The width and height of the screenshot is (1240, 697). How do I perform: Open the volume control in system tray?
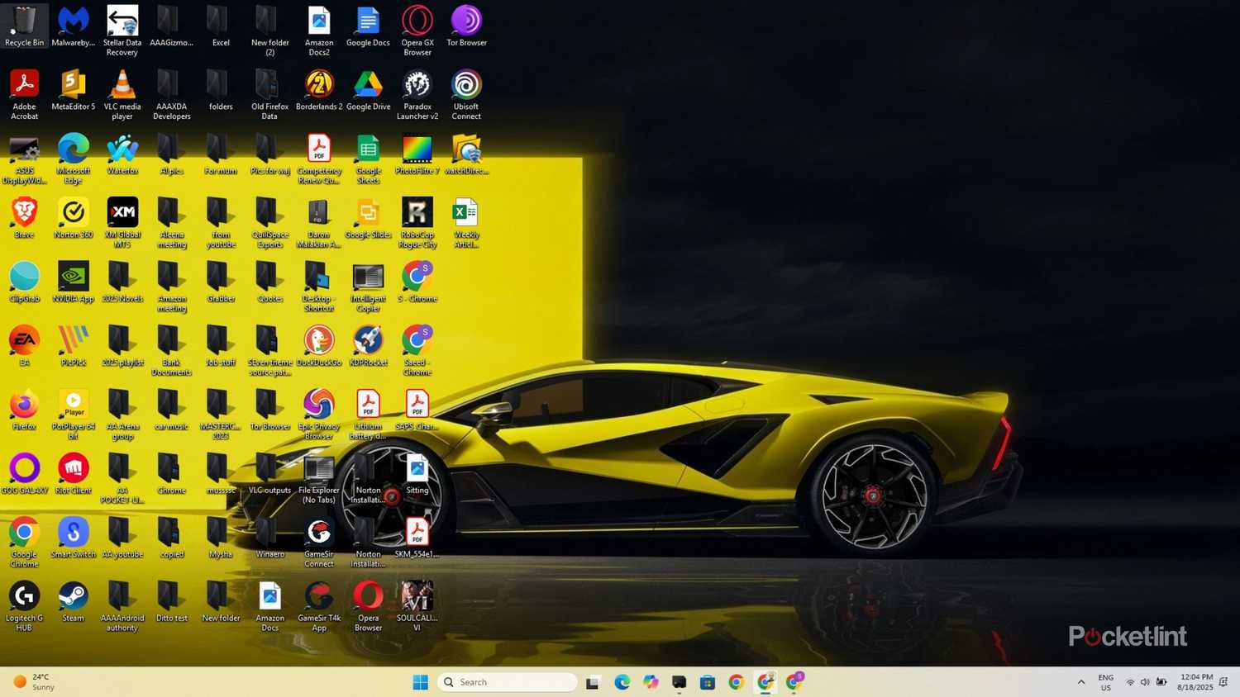point(1145,682)
